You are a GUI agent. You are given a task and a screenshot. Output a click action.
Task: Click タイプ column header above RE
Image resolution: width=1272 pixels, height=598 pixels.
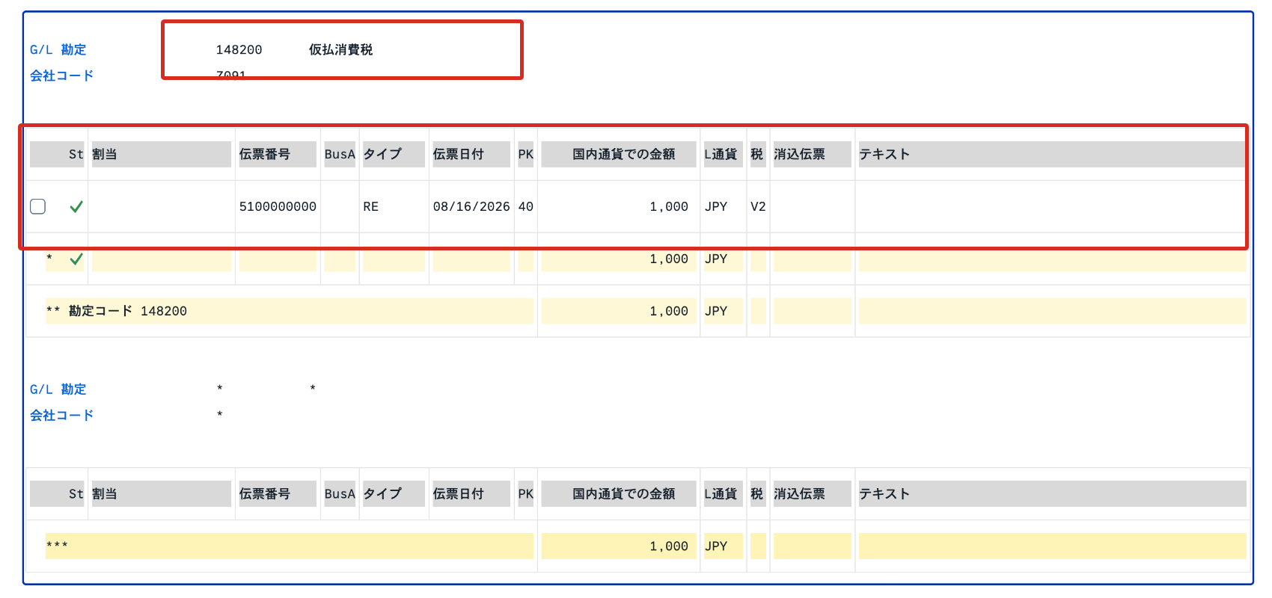point(394,154)
